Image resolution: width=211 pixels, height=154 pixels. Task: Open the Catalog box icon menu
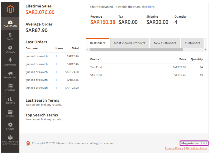pos(10,49)
